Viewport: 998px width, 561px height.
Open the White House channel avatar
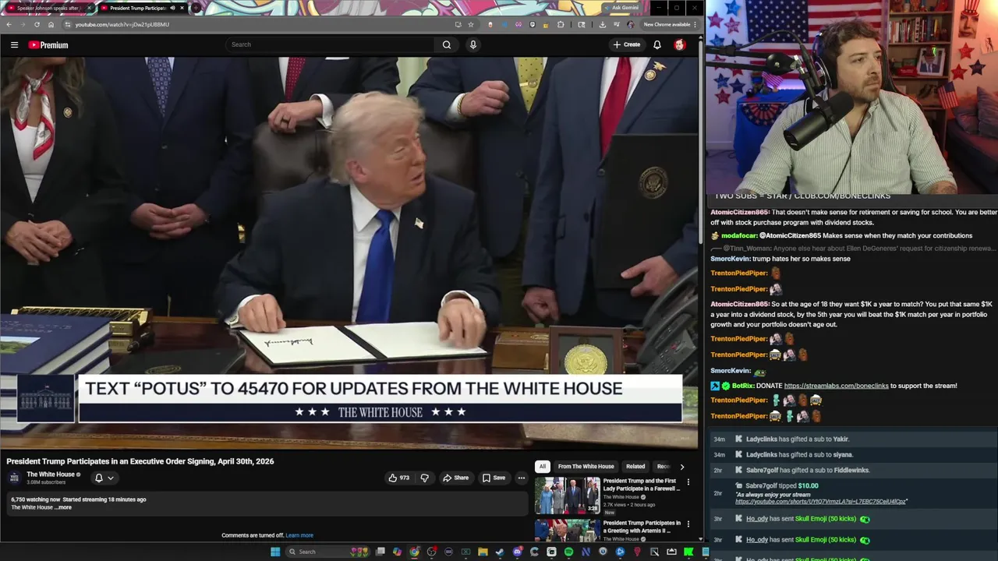pos(14,478)
